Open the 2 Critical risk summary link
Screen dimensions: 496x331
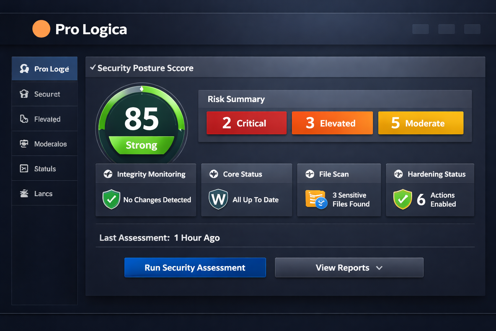click(x=246, y=123)
